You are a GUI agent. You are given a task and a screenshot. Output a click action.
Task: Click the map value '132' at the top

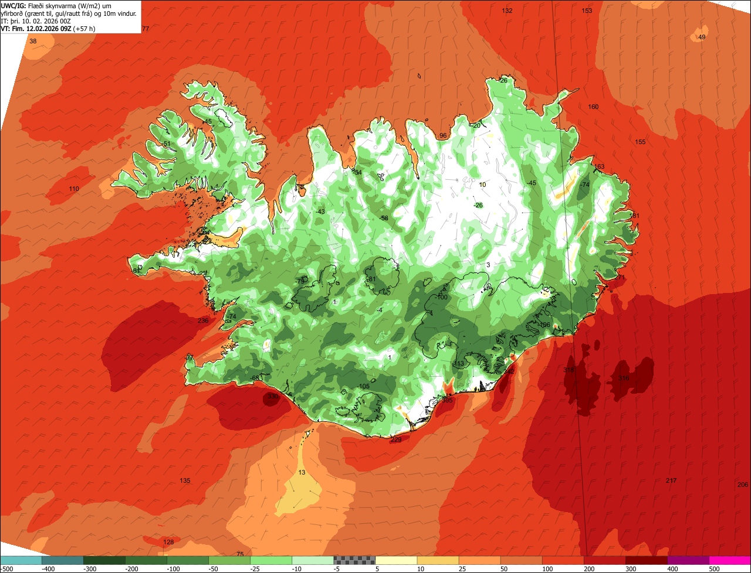pyautogui.click(x=508, y=11)
